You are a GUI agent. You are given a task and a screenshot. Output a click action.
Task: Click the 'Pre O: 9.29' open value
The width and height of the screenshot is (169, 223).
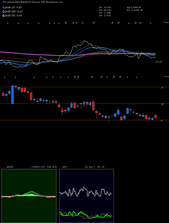tap(105, 7)
